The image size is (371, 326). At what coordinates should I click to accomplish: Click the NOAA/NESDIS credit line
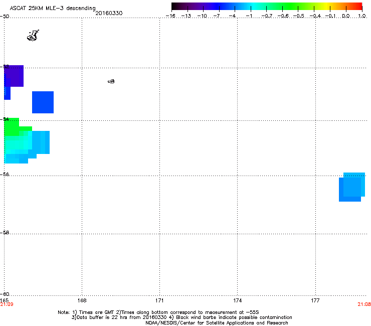click(217, 323)
